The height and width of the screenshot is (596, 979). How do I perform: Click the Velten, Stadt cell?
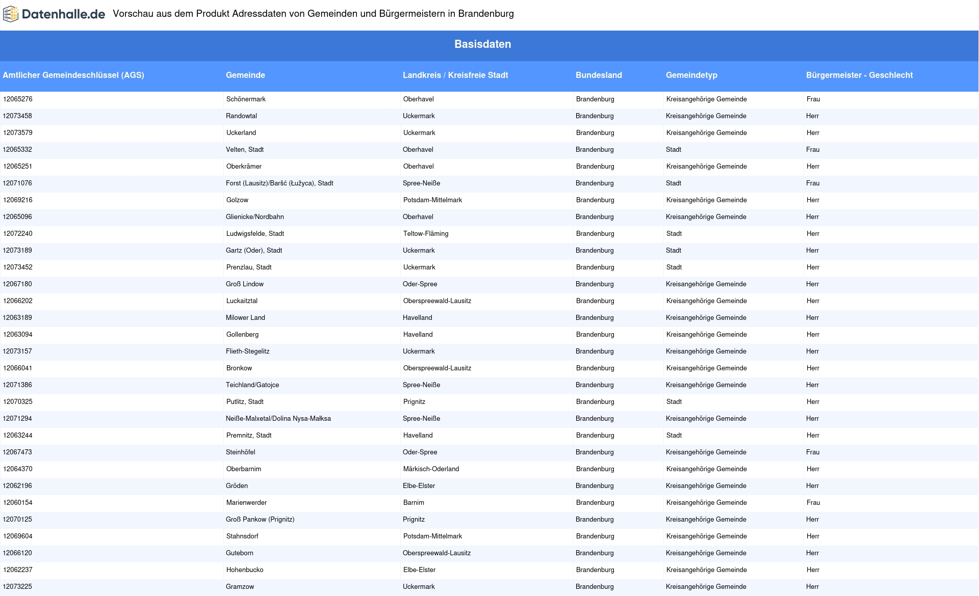[245, 150]
